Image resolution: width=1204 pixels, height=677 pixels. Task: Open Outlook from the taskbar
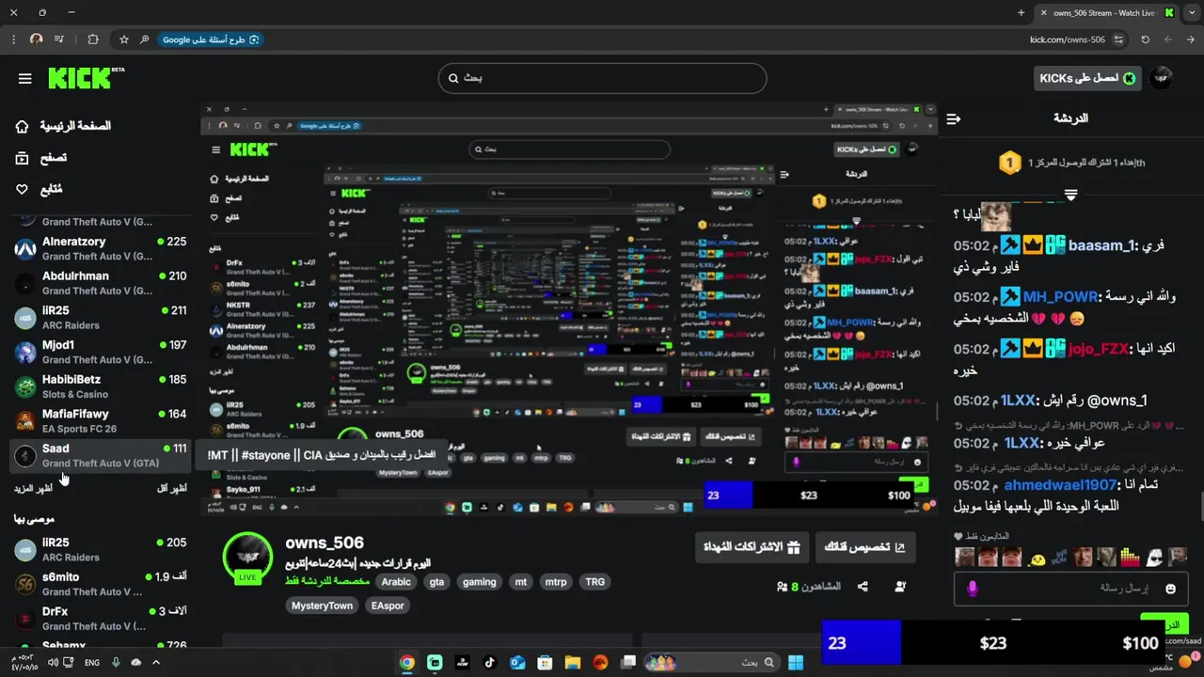click(x=517, y=662)
